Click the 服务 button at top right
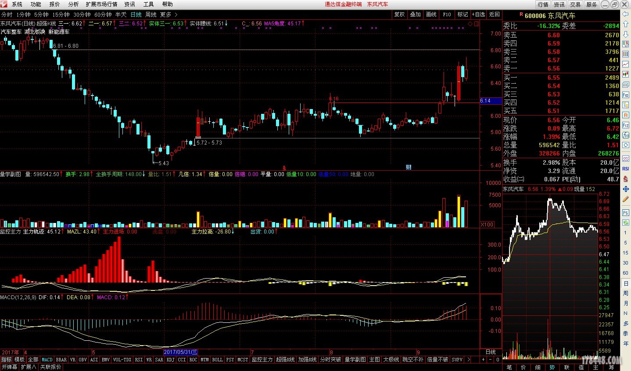Viewport: 631px width, 371px height. pos(592,4)
